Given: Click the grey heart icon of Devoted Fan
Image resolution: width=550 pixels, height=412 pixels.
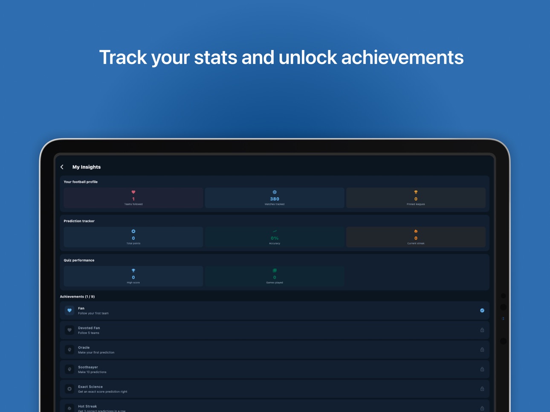Looking at the screenshot, I should coord(69,330).
